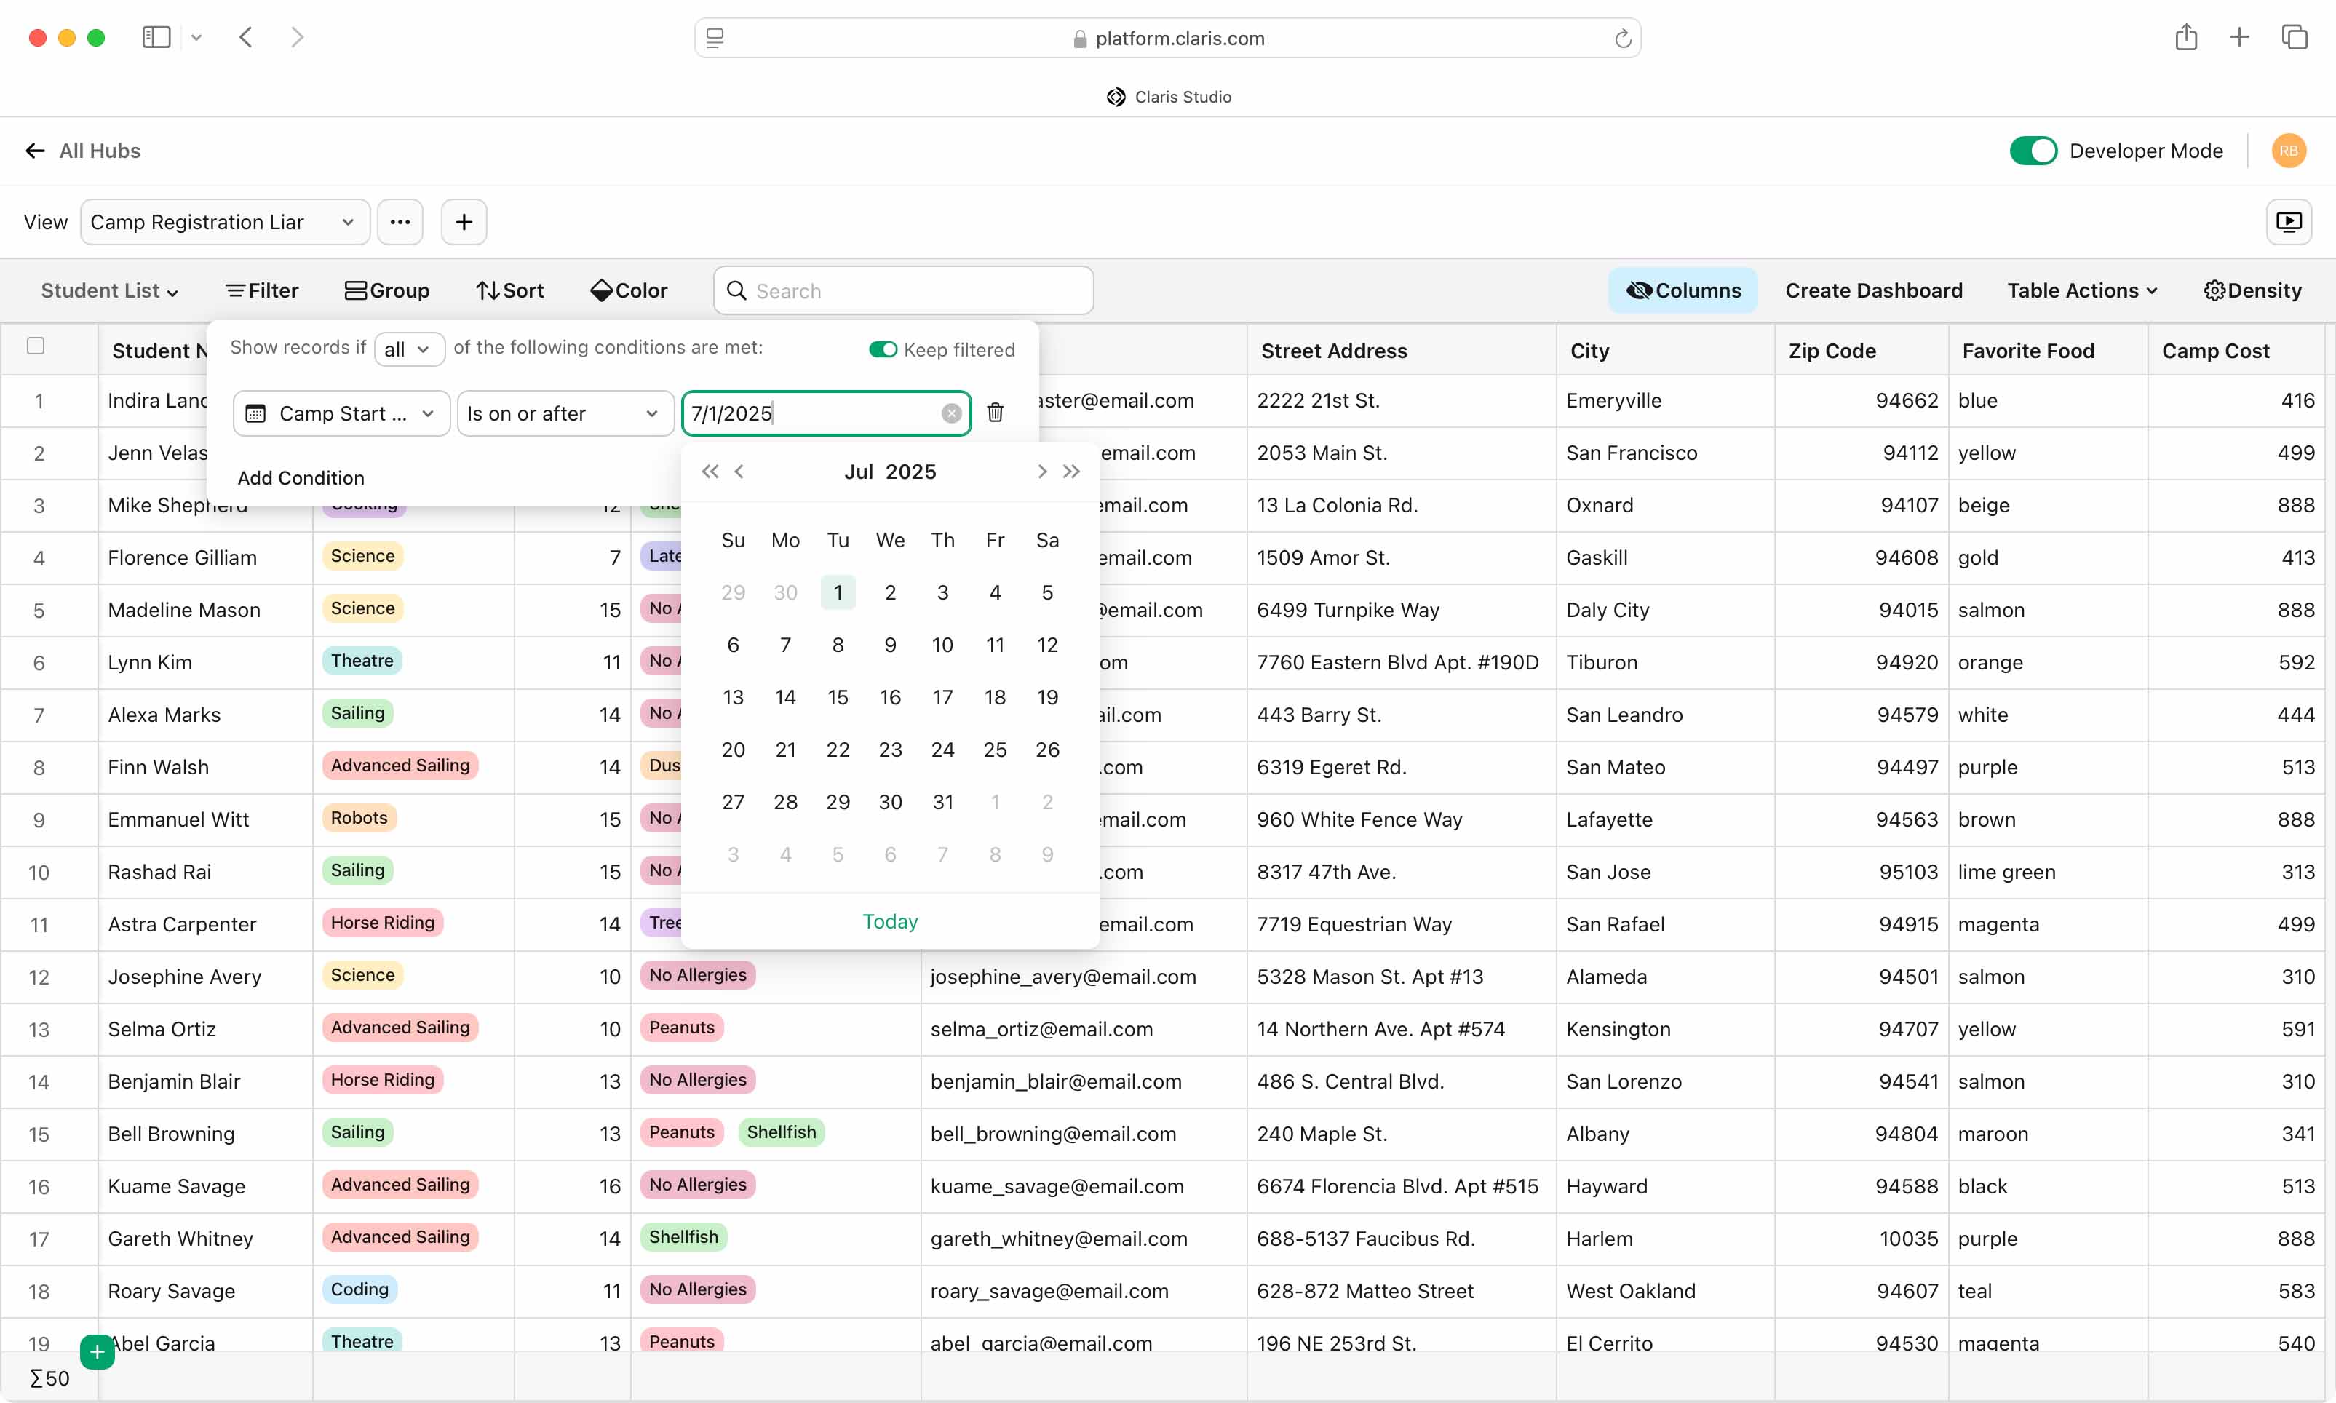The height and width of the screenshot is (1403, 2336).
Task: Open presentation mode play icon
Action: (x=2289, y=222)
